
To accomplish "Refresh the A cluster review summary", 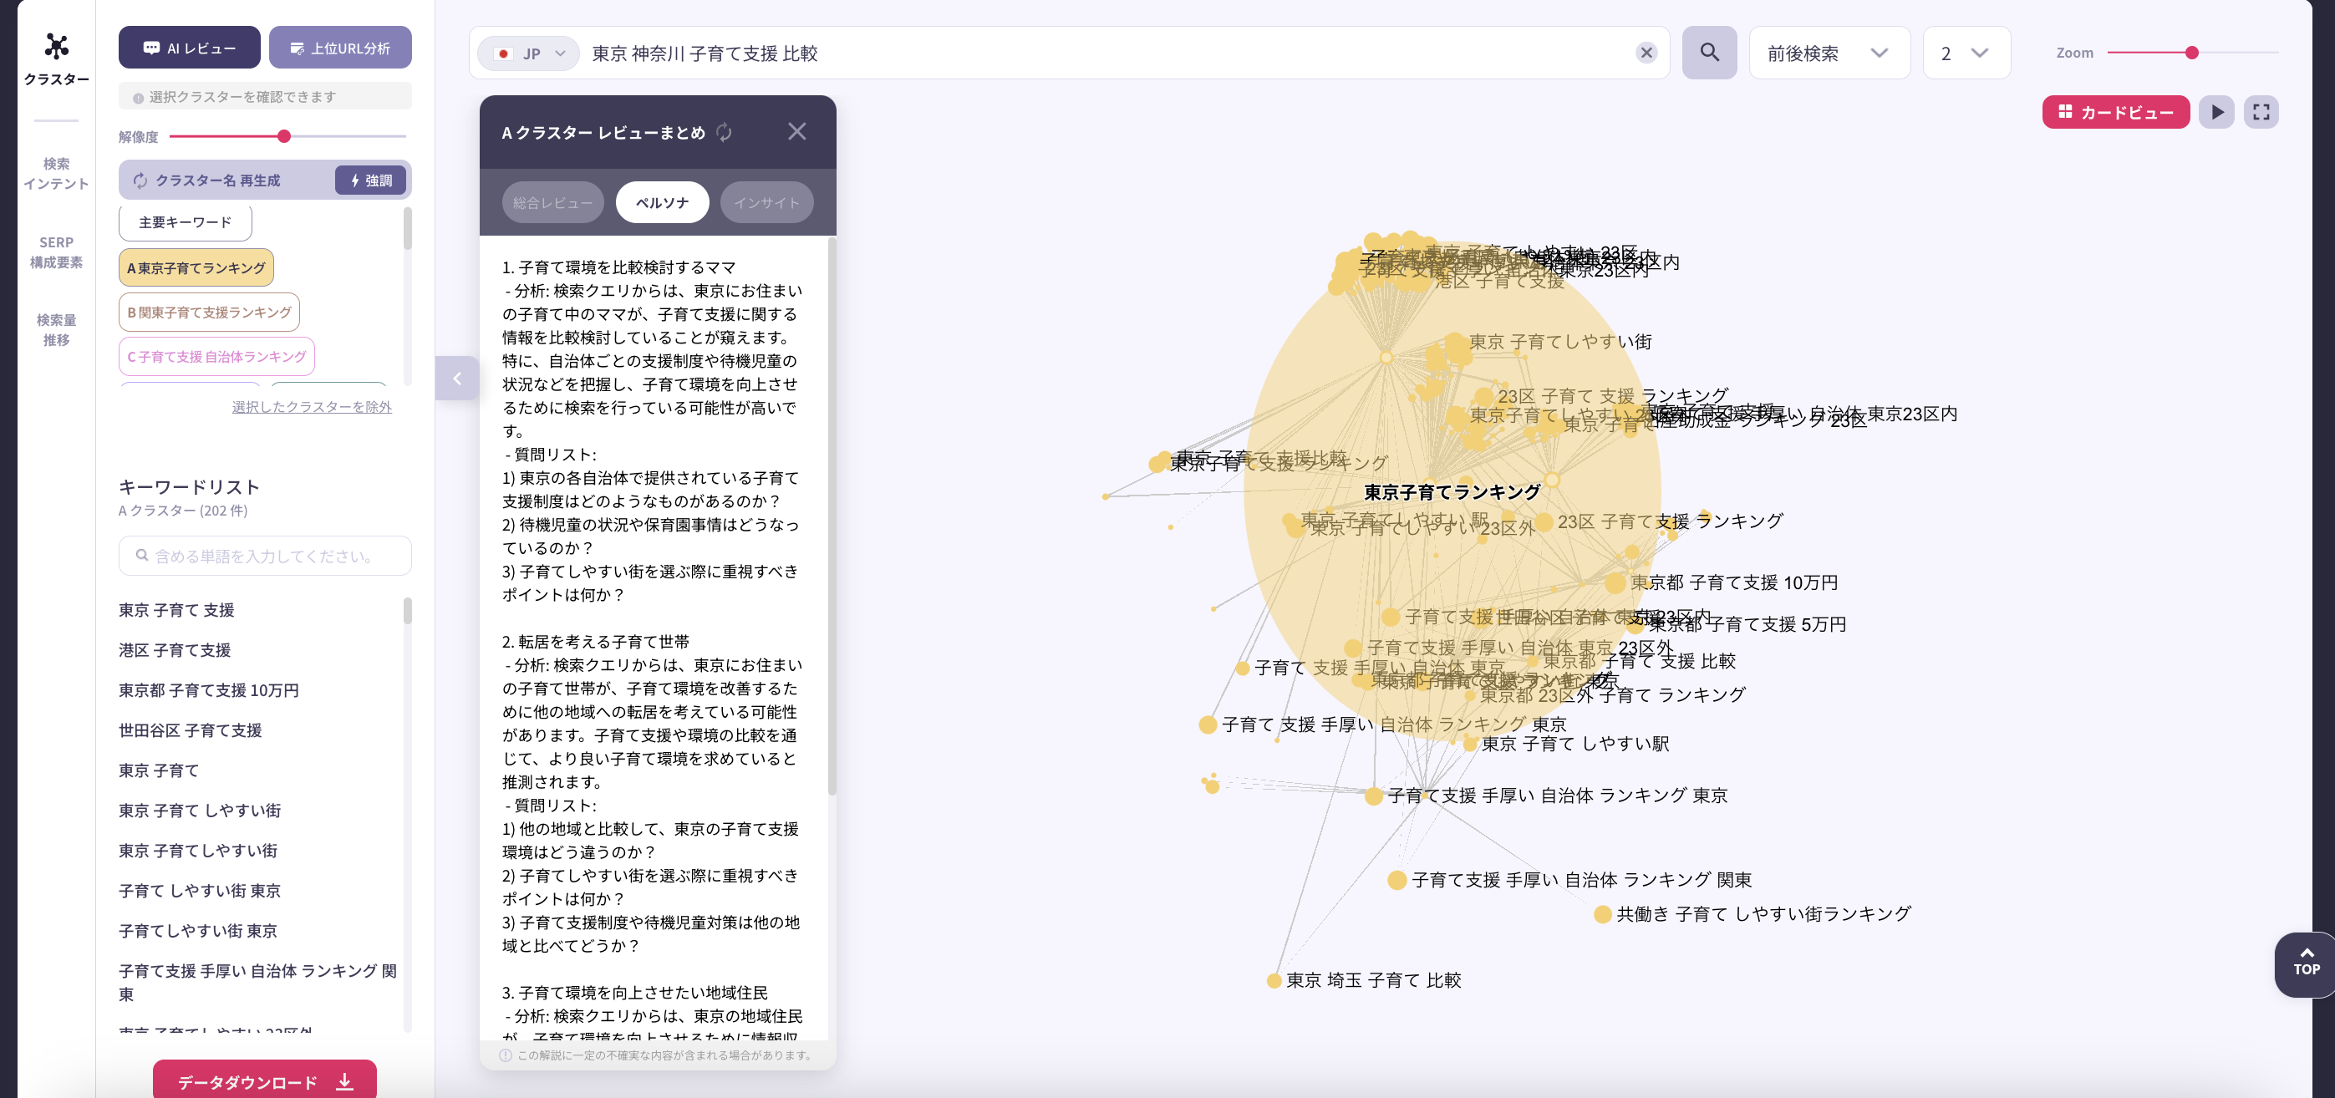I will pos(725,132).
